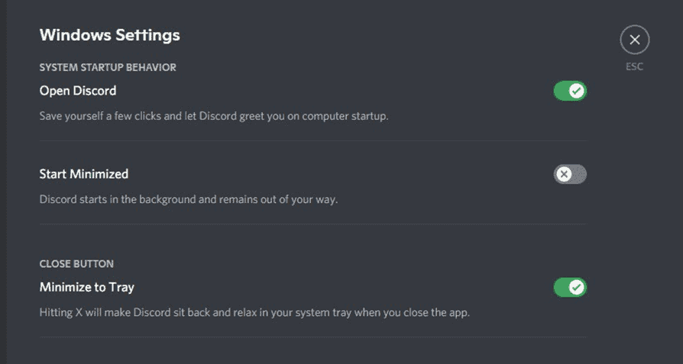Click the Open Discord setting label
683x364 pixels.
coord(78,91)
